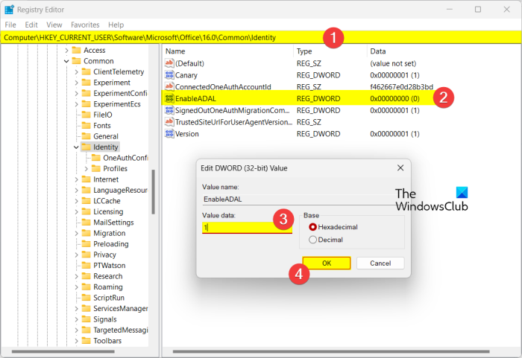Click the values pane horizontal scrollbar
Viewport: 522px width, 358px height.
click(x=331, y=351)
